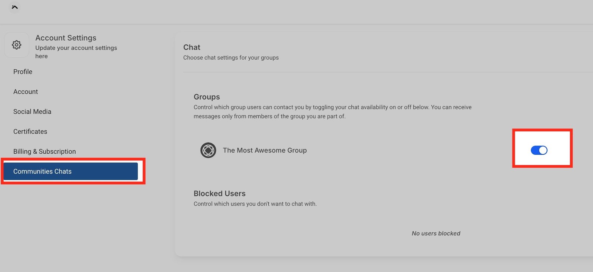The height and width of the screenshot is (272, 593).
Task: Click The Most Awesome Group avatar icon
Action: (208, 150)
